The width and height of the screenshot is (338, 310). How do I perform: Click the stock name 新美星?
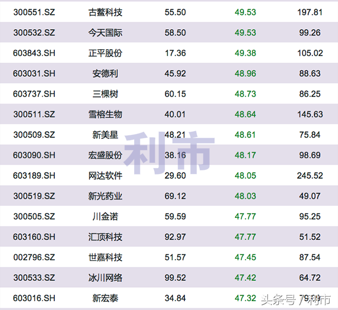point(105,135)
